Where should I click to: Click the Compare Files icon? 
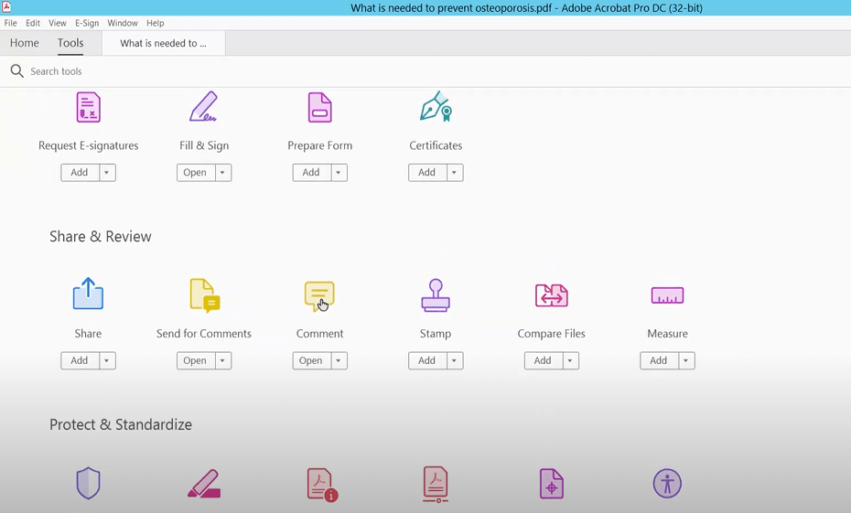[551, 295]
